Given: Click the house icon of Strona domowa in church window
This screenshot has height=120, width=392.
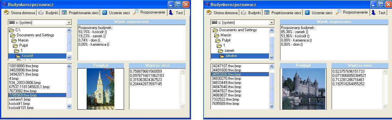Looking at the screenshot, I should 6,13.
